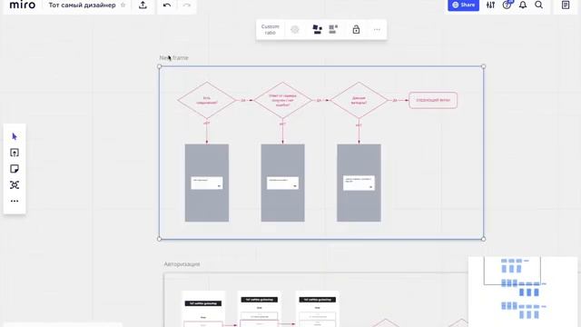Open the help question mark icon
This screenshot has height=327, width=581.
click(x=507, y=5)
